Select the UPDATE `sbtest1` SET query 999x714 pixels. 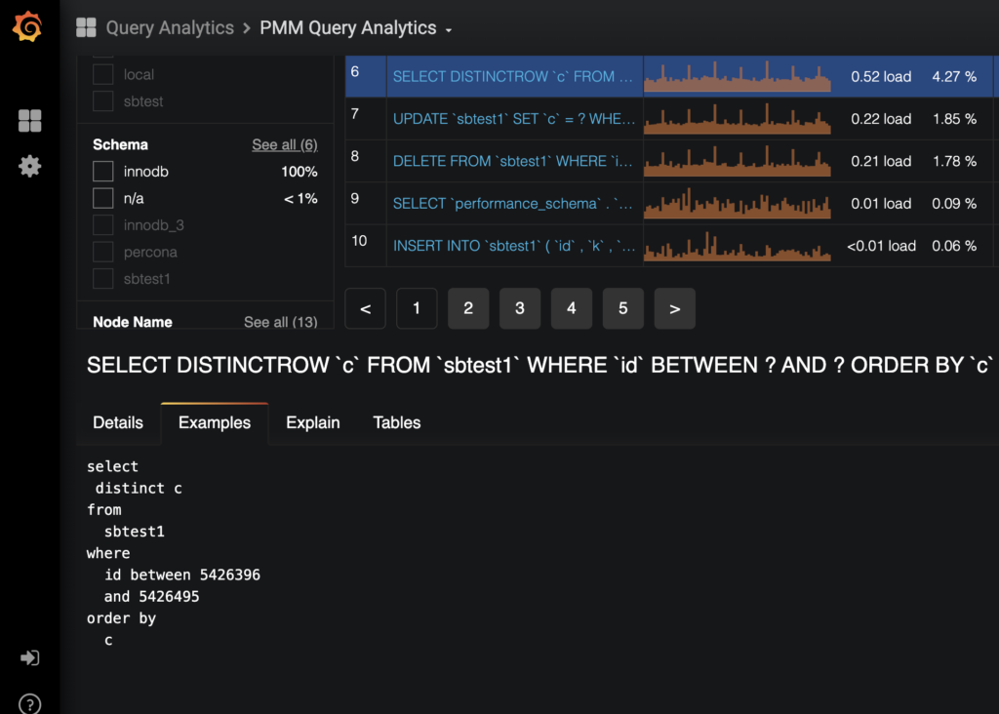513,119
